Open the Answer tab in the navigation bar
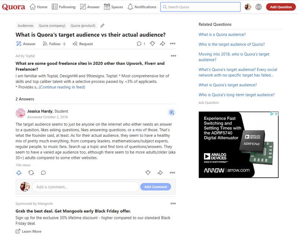Image resolution: width=298 pixels, height=238 pixels. (90, 7)
